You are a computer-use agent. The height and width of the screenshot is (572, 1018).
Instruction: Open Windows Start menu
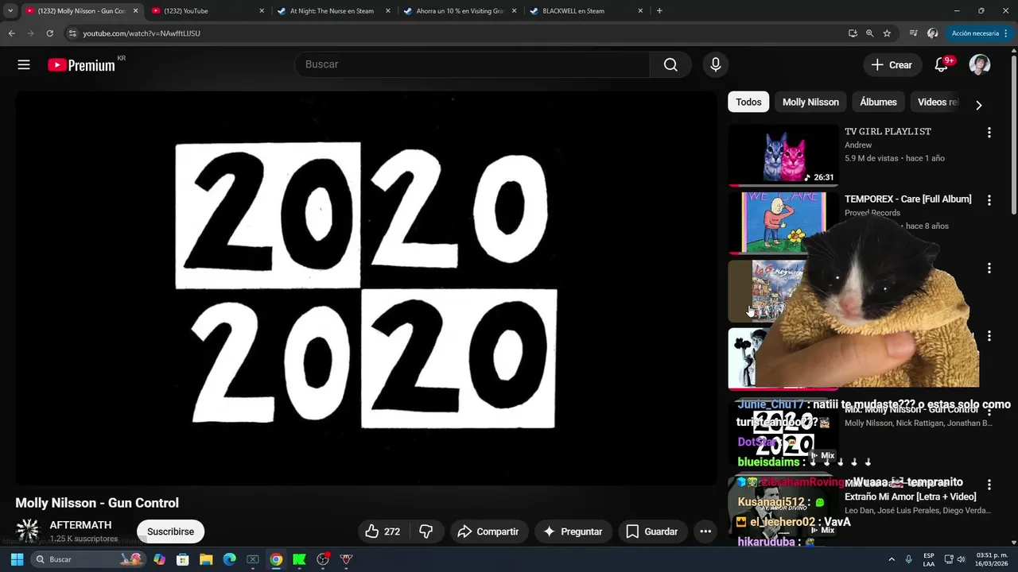coord(17,559)
